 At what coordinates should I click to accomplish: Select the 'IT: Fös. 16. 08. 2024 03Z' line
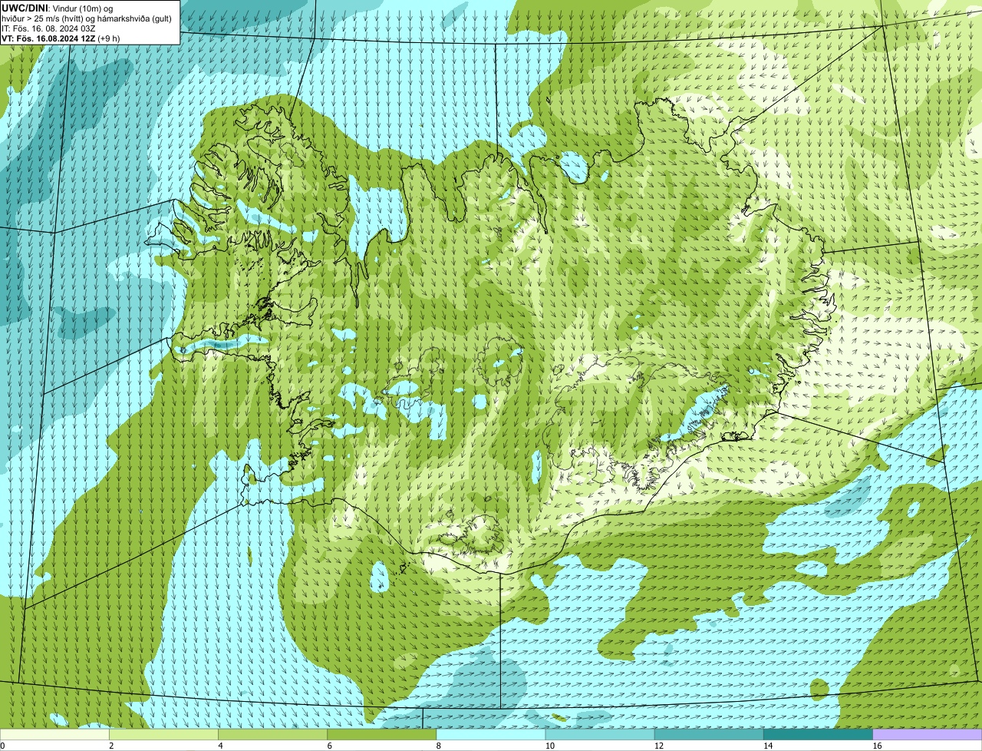[x=48, y=28]
